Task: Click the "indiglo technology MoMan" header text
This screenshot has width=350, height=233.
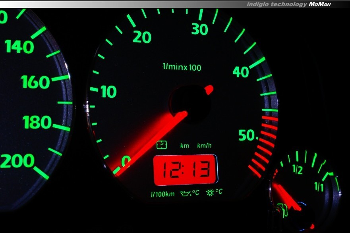Action: coord(288,4)
